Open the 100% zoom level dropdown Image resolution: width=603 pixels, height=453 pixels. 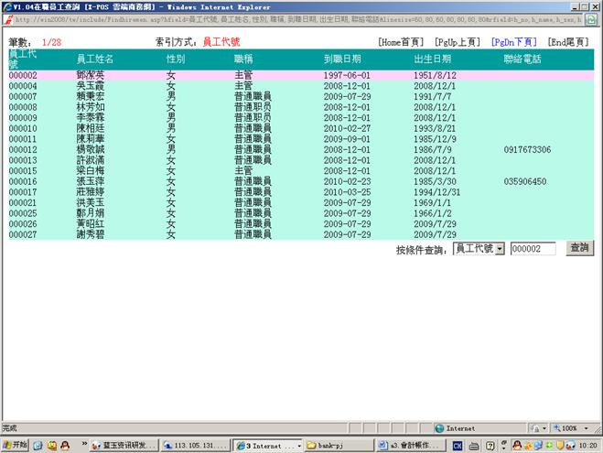[x=574, y=428]
